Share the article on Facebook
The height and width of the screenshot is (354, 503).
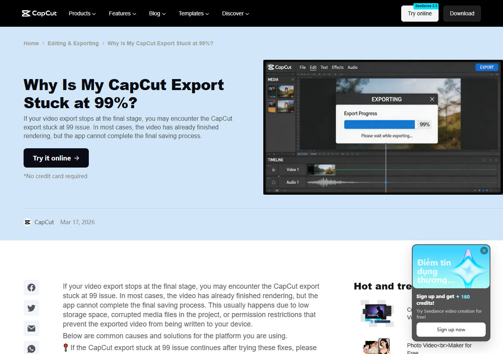pyautogui.click(x=31, y=288)
